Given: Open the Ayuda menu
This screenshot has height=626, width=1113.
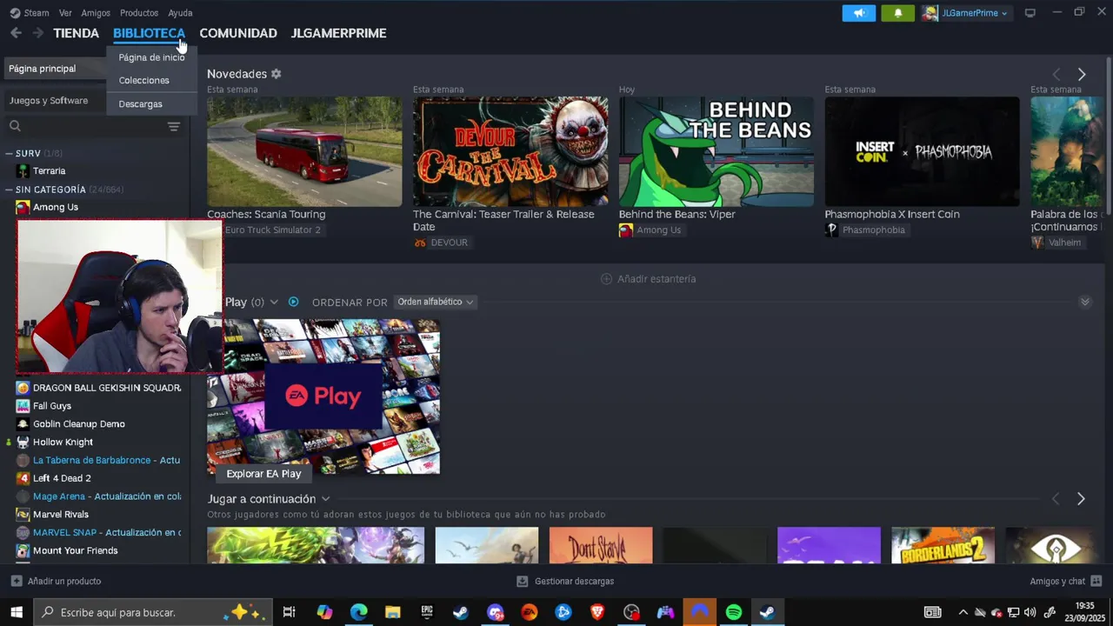Looking at the screenshot, I should tap(180, 13).
